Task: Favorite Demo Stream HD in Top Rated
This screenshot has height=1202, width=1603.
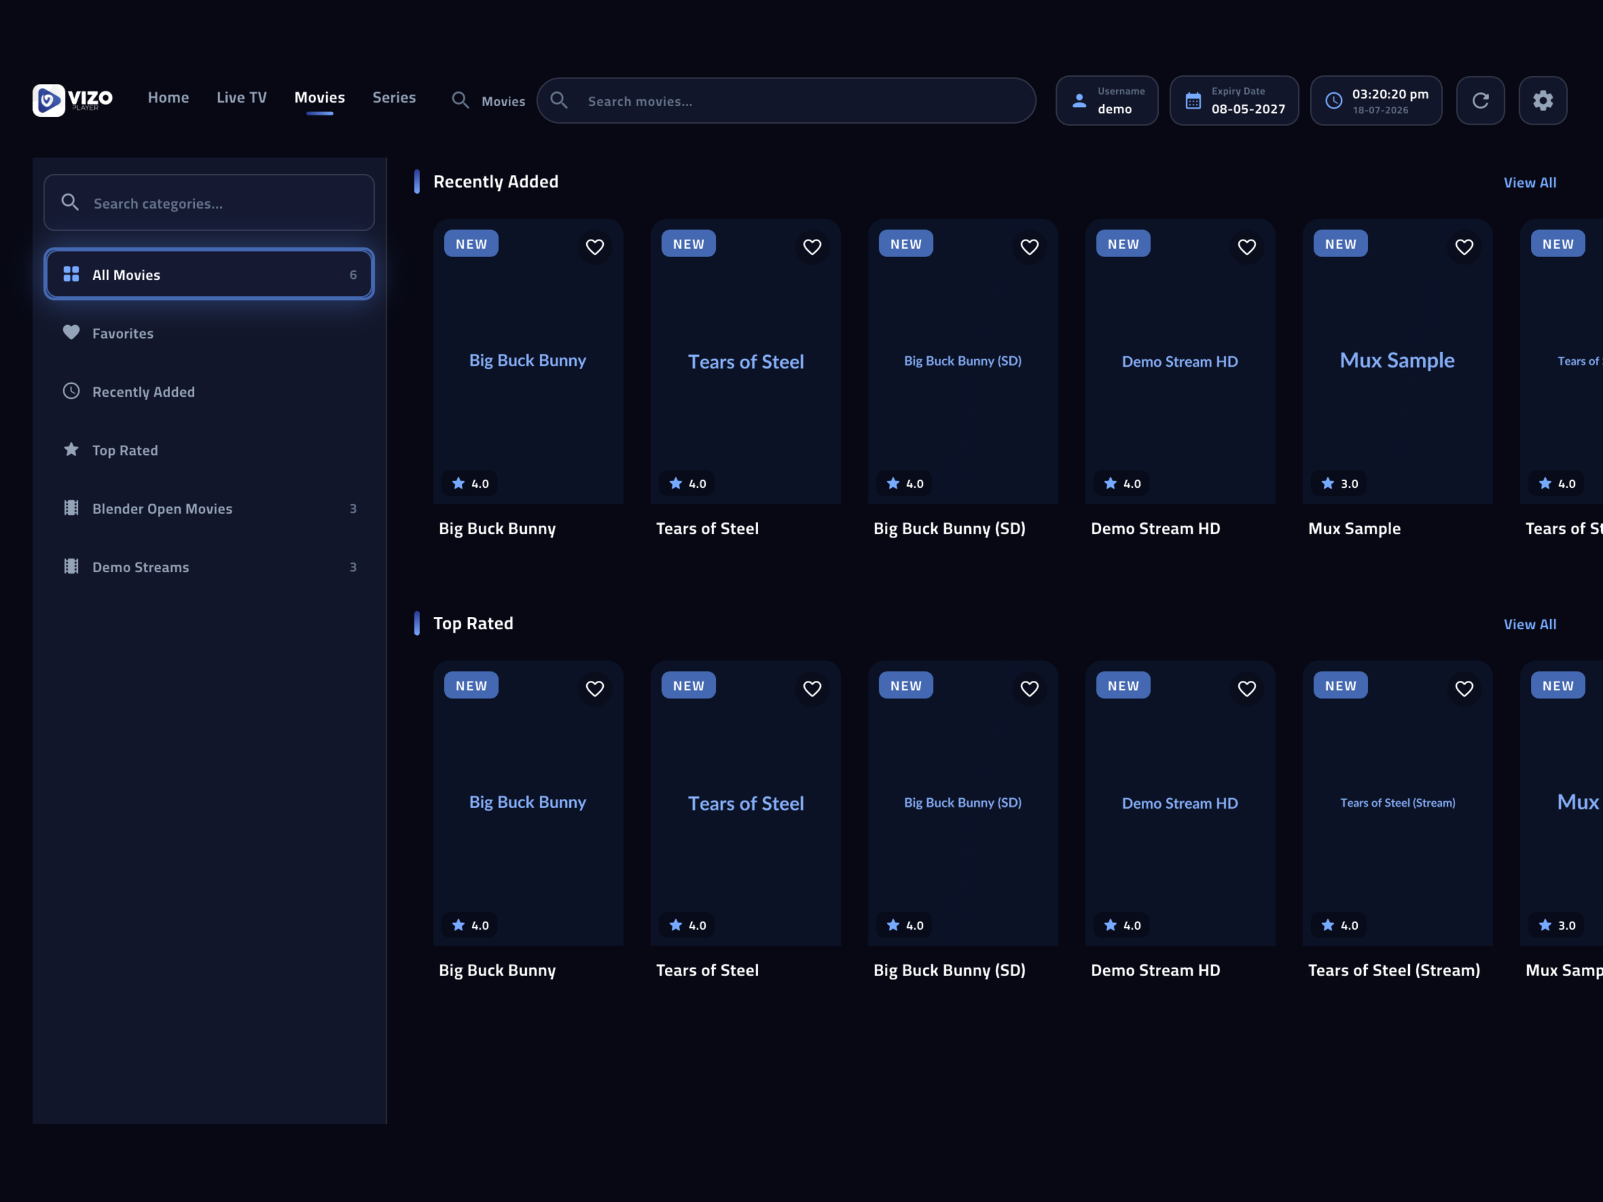Action: (1246, 688)
